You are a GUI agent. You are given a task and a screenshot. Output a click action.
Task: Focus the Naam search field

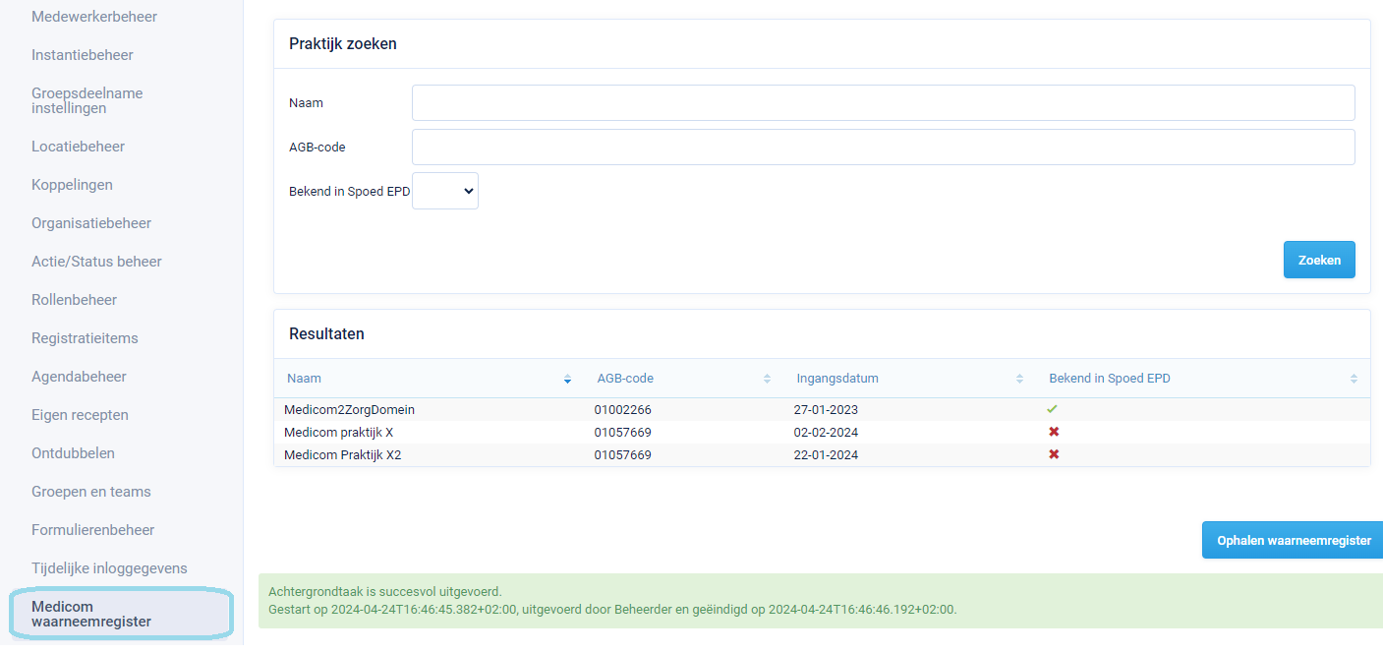(x=883, y=102)
